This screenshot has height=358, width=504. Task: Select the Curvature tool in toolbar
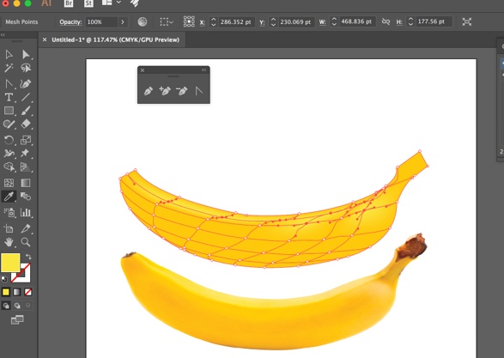tap(26, 84)
